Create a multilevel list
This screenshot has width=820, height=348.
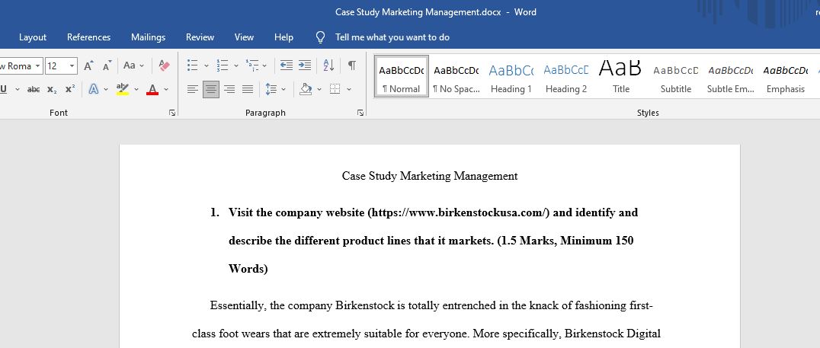[x=252, y=65]
